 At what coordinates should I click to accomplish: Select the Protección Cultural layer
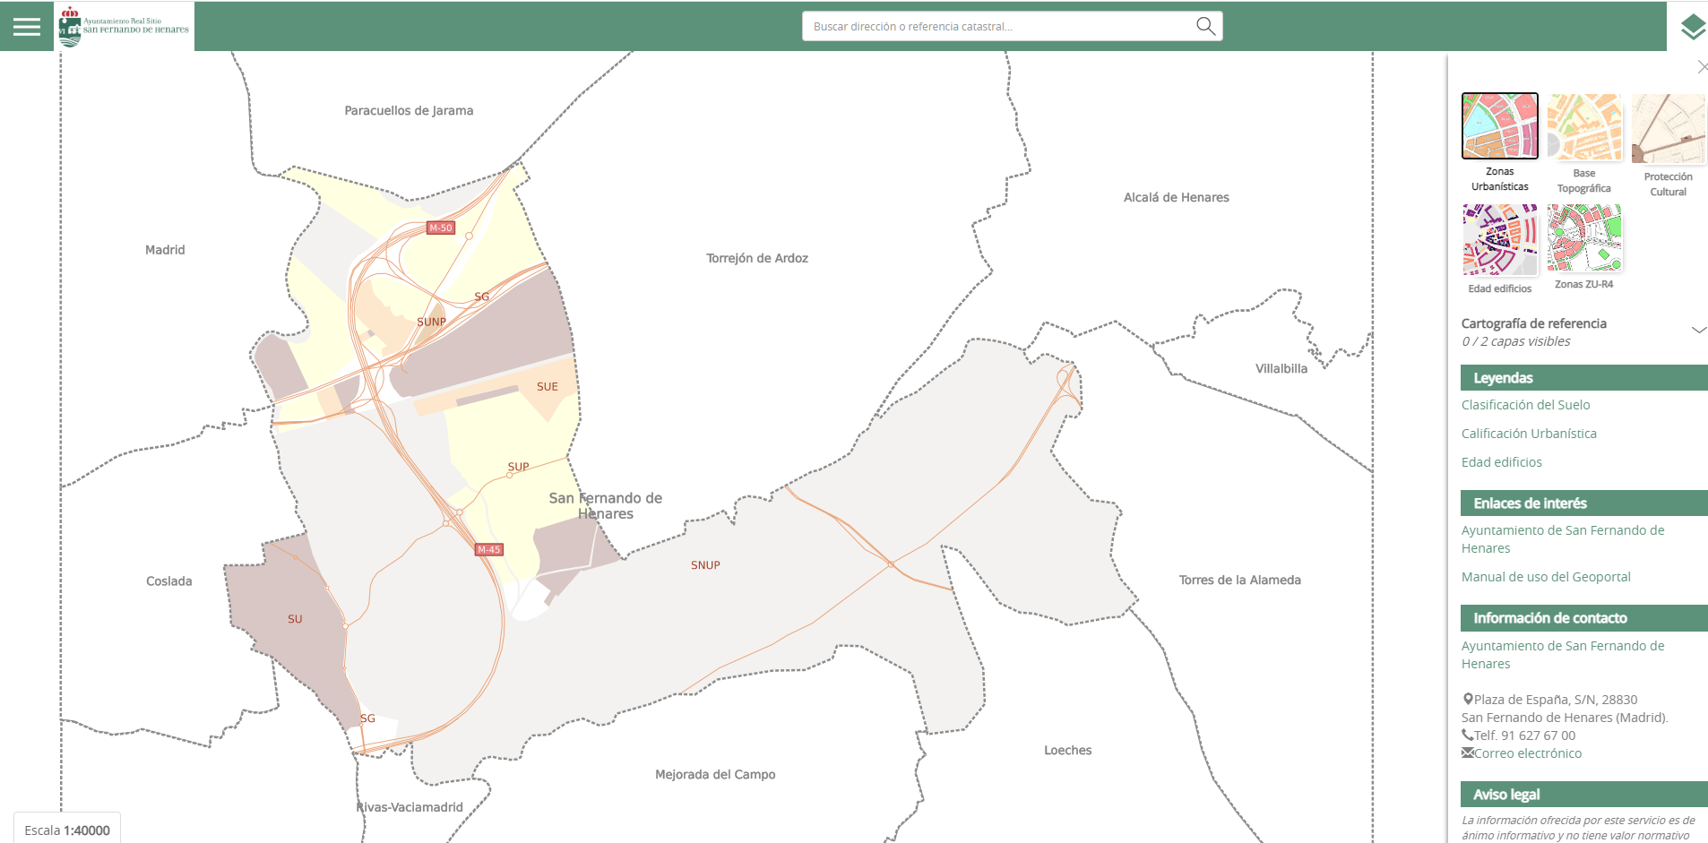click(x=1668, y=130)
